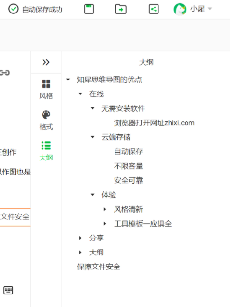Open the 小犀 account dropdown arrow
Viewport: 230px width, 307px height.
pyautogui.click(x=210, y=9)
